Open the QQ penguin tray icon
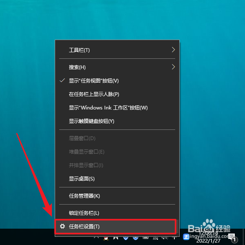 click(x=106, y=238)
